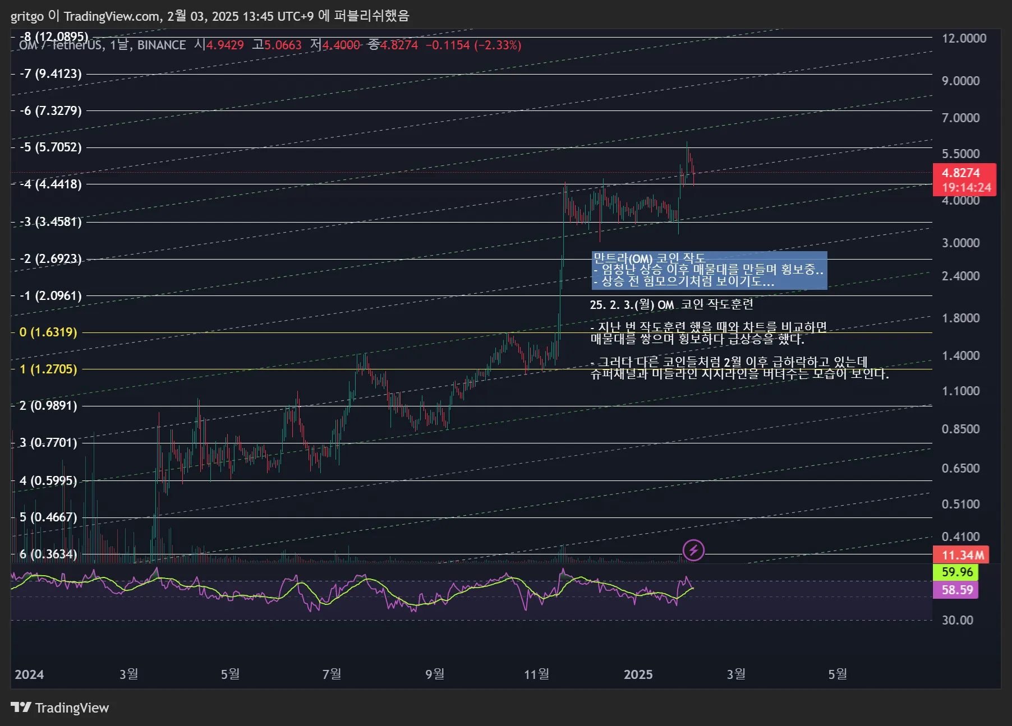1012x726 pixels.
Task: Click the 7월 time axis label
Action: (332, 674)
